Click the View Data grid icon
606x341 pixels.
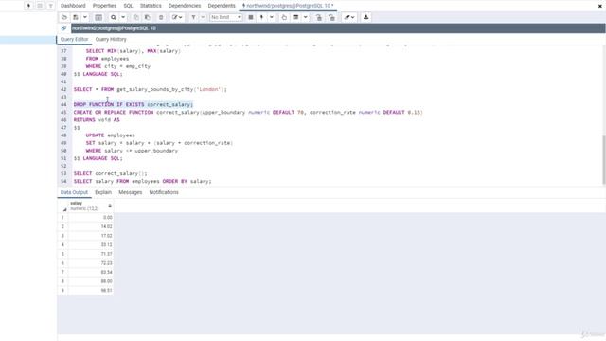[x=40, y=6]
